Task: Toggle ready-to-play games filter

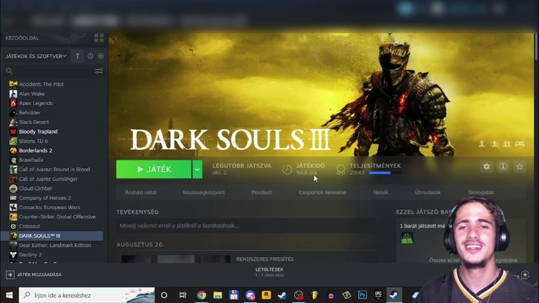Action: point(100,56)
